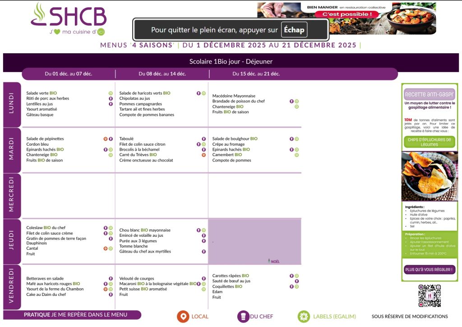This screenshot has width=462, height=327.
Task: Click the 'Chips d'épluchures de légumes' green label
Action: [x=429, y=142]
